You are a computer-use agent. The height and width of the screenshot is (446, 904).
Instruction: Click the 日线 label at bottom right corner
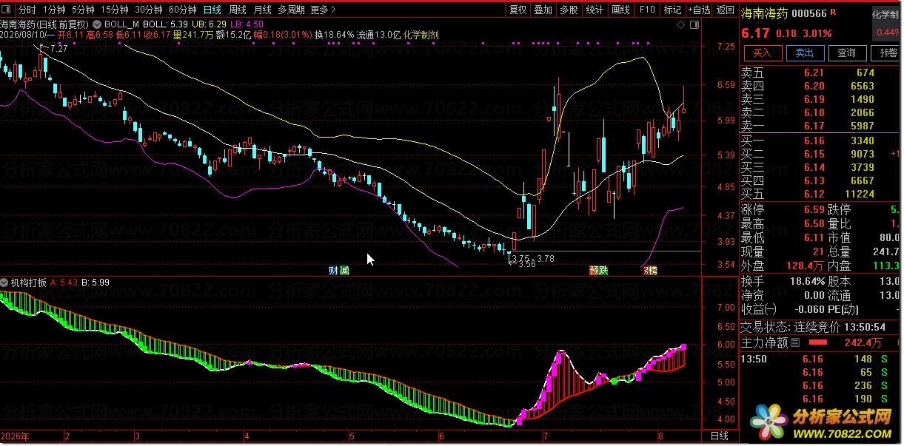click(x=720, y=435)
